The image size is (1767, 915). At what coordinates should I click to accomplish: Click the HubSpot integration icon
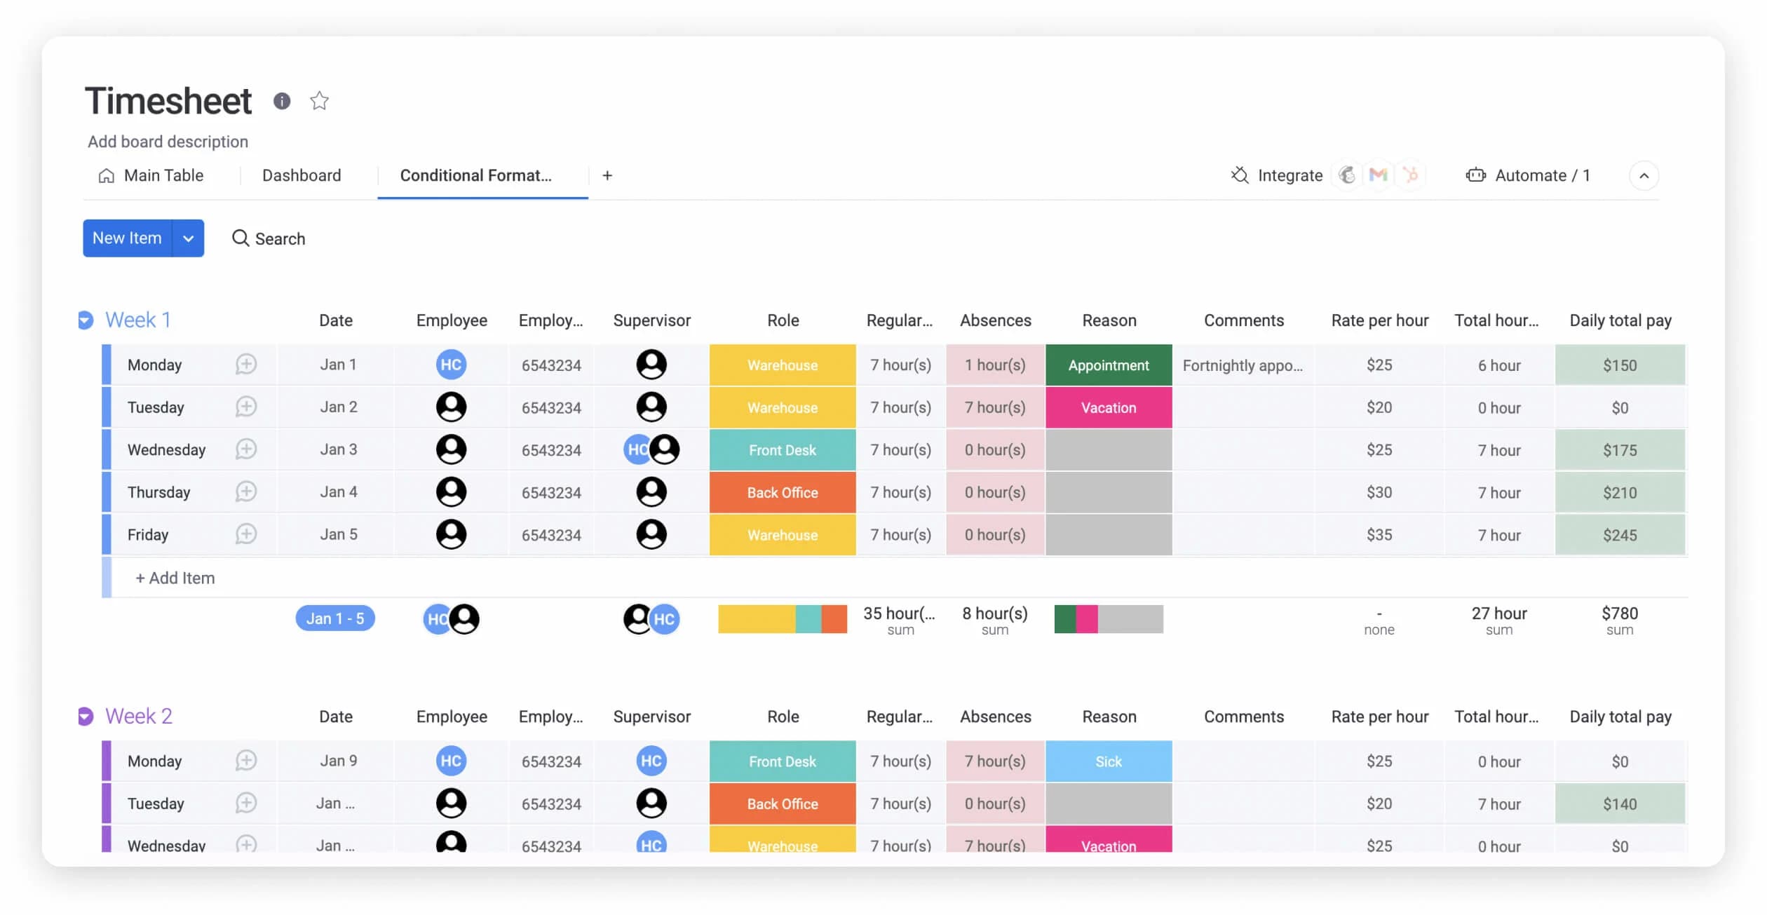click(x=1411, y=175)
